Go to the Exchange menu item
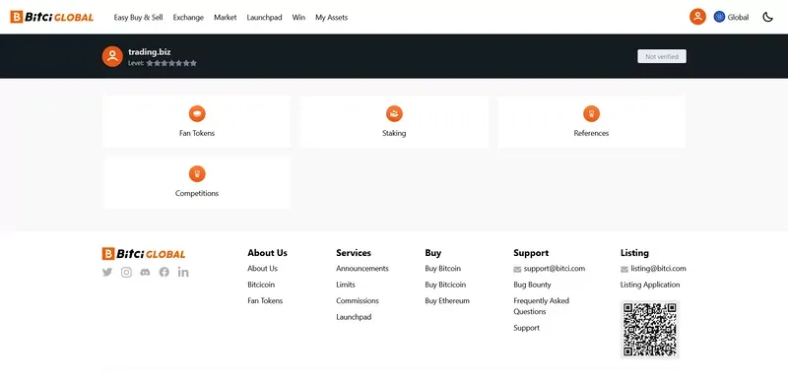 pos(188,17)
